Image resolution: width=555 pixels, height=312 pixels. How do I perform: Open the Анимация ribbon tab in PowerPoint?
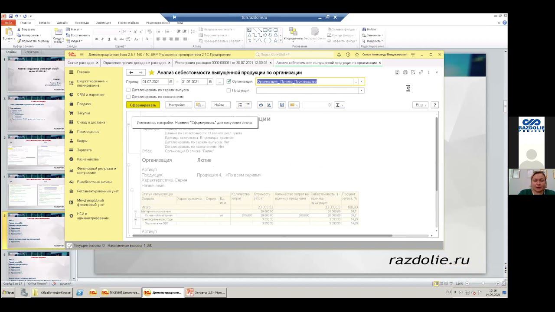(x=103, y=23)
